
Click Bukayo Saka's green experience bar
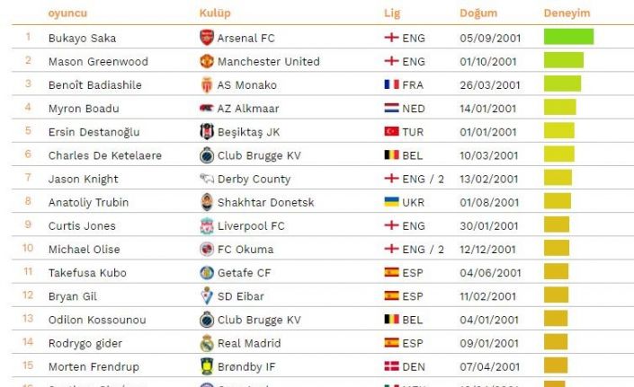(x=568, y=38)
